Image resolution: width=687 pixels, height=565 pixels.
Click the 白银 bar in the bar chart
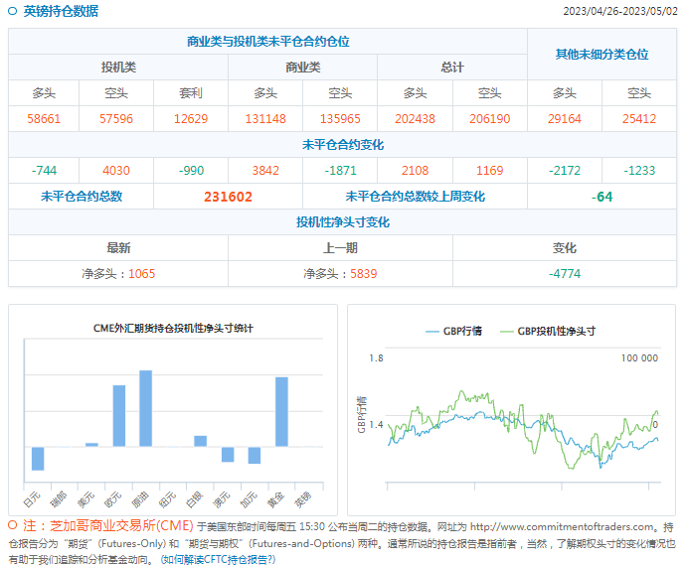click(200, 441)
